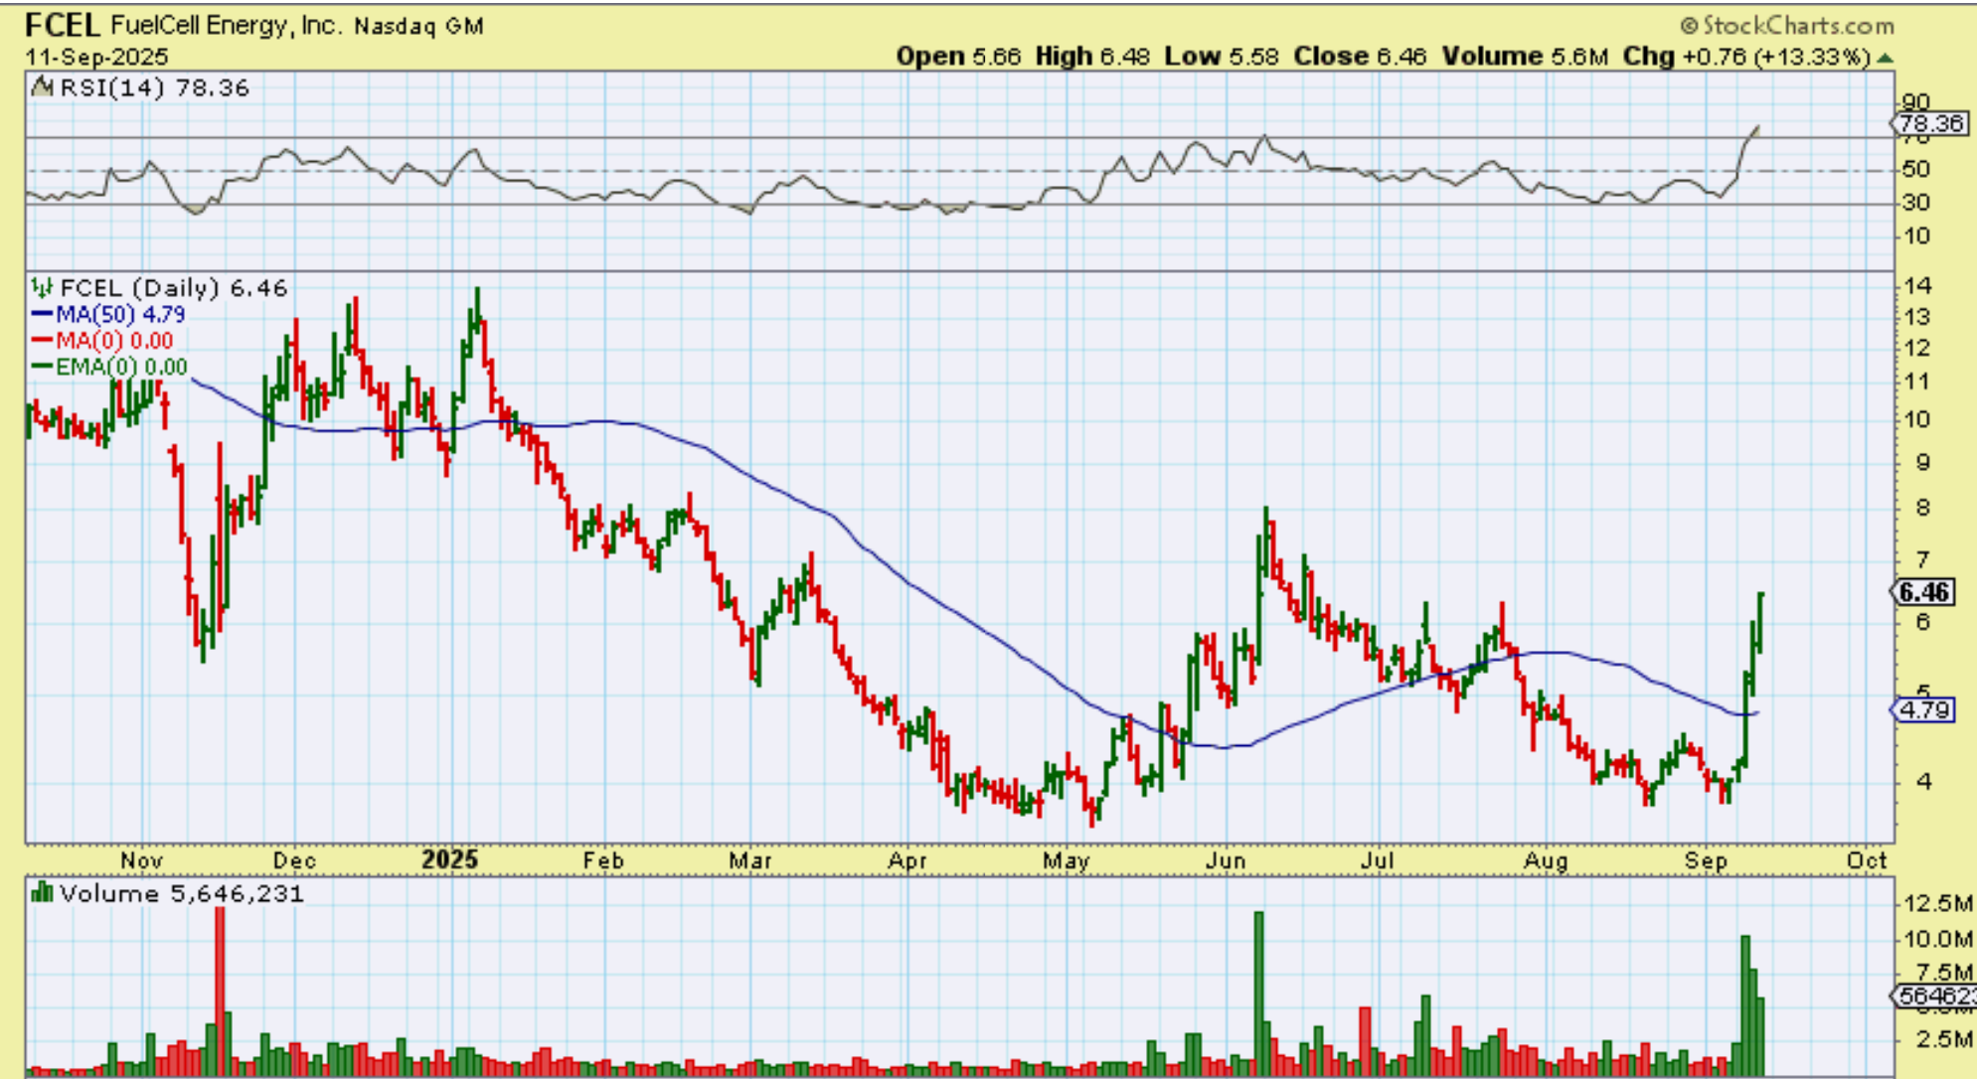Click the 4.79 moving average tag
Image resolution: width=1977 pixels, height=1079 pixels.
coord(1924,710)
